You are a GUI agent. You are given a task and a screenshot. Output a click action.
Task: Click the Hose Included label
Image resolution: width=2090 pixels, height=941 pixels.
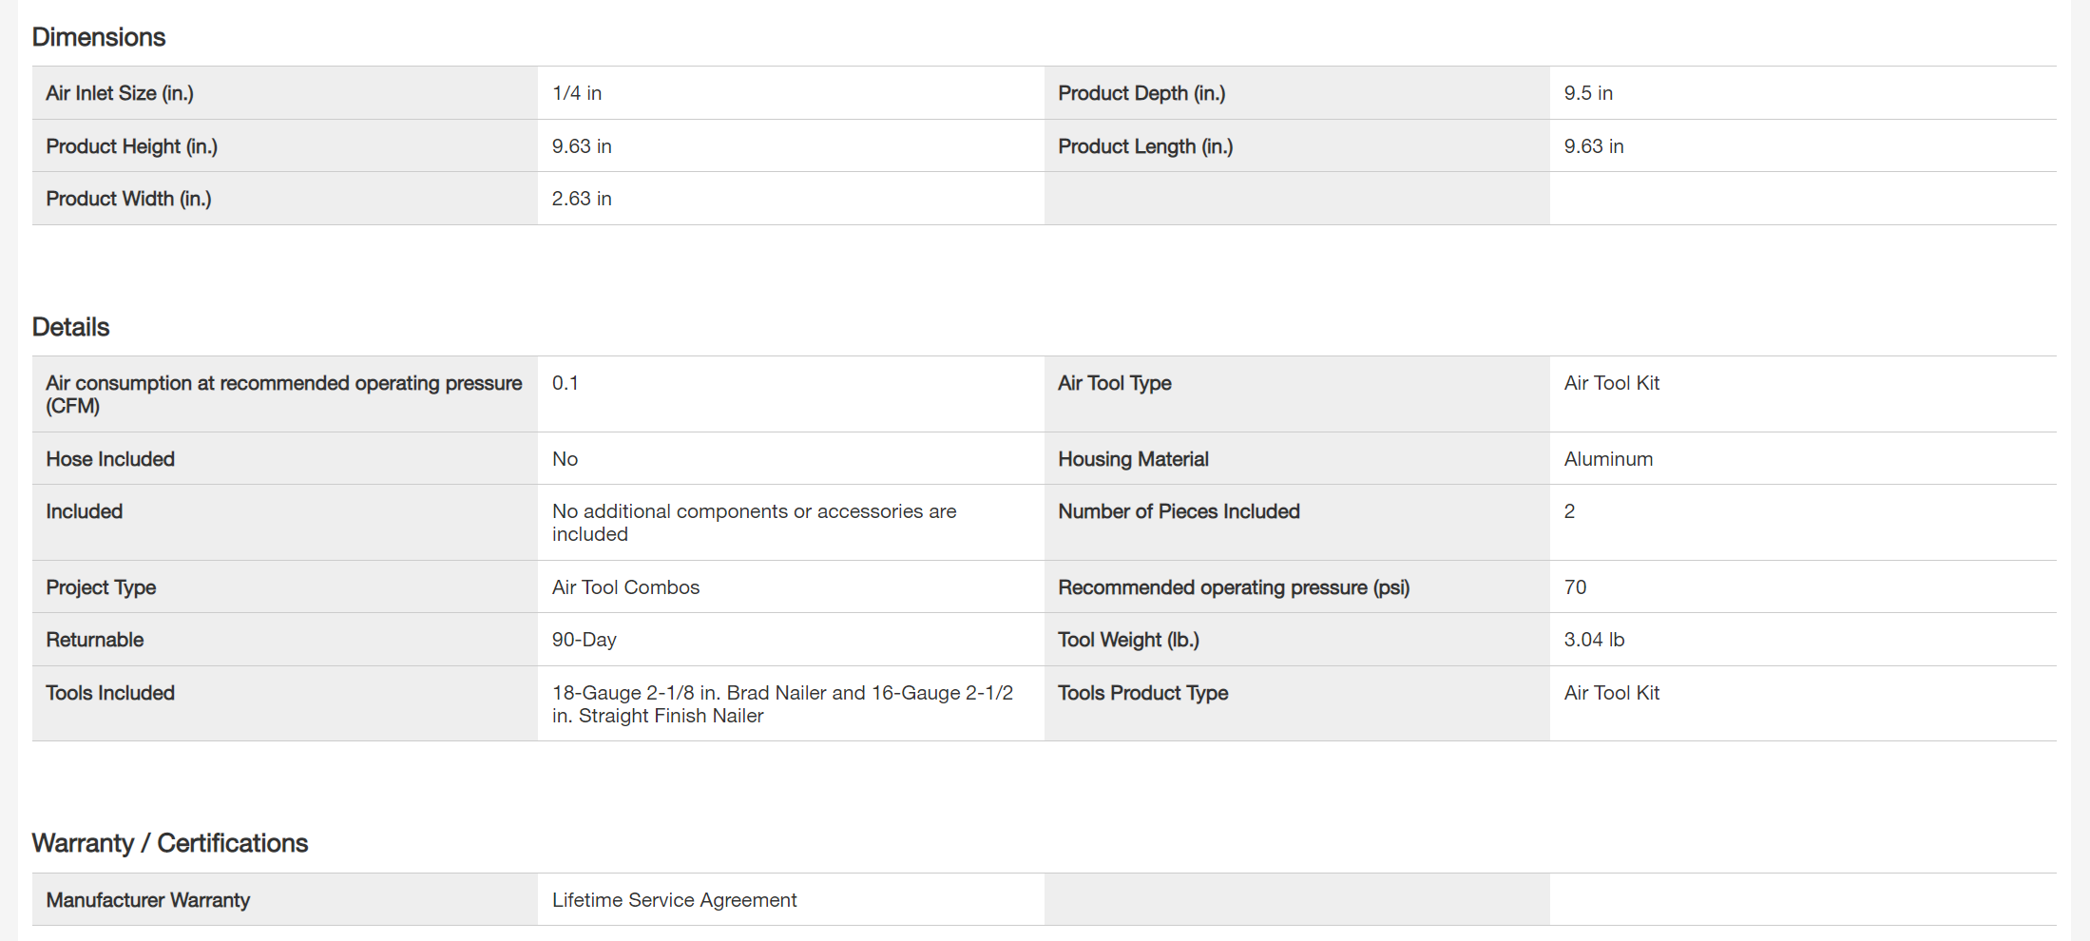pyautogui.click(x=110, y=459)
